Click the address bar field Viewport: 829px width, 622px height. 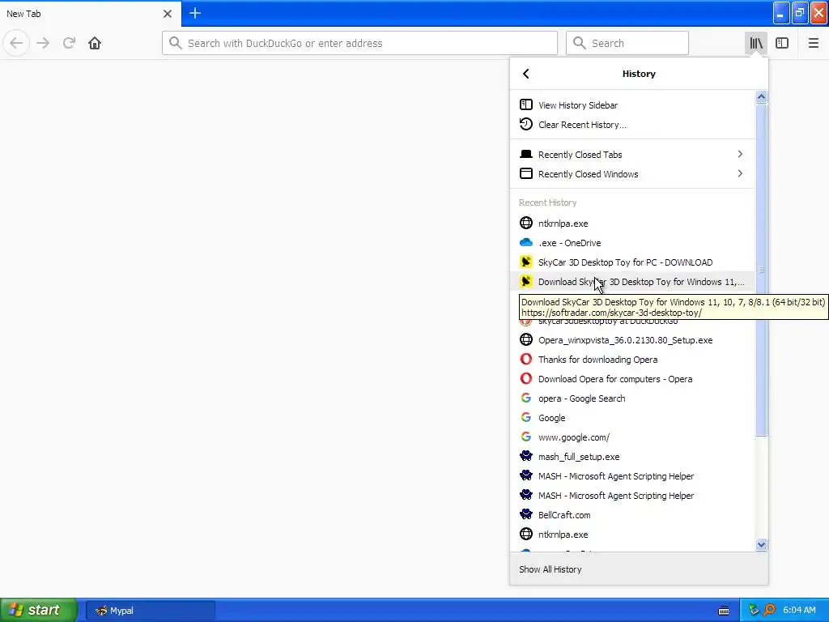pos(359,43)
